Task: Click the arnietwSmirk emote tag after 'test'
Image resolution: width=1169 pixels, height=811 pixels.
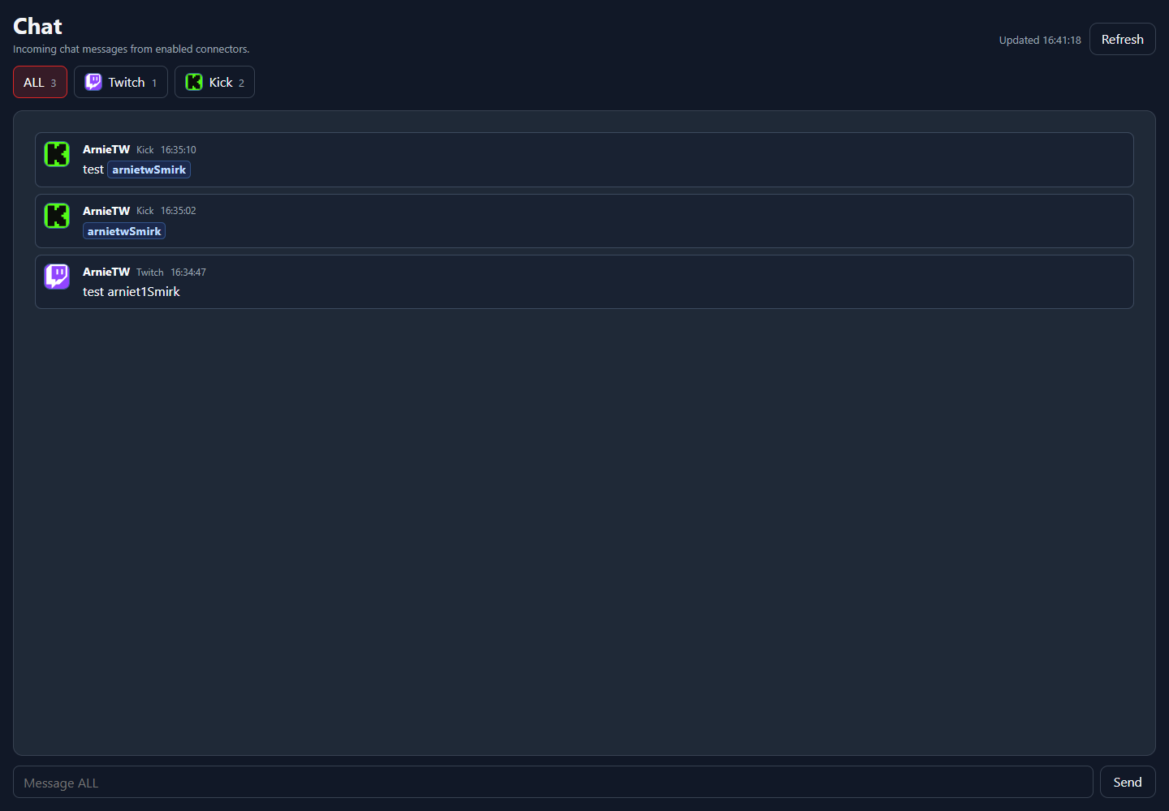Action: tap(149, 169)
